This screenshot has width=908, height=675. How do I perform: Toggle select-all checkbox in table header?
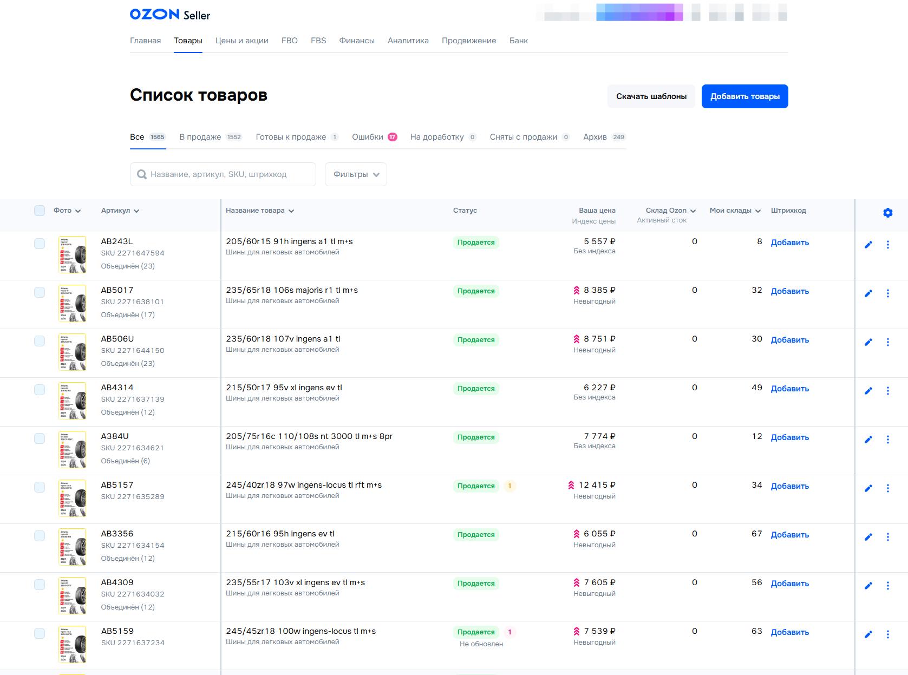point(40,211)
